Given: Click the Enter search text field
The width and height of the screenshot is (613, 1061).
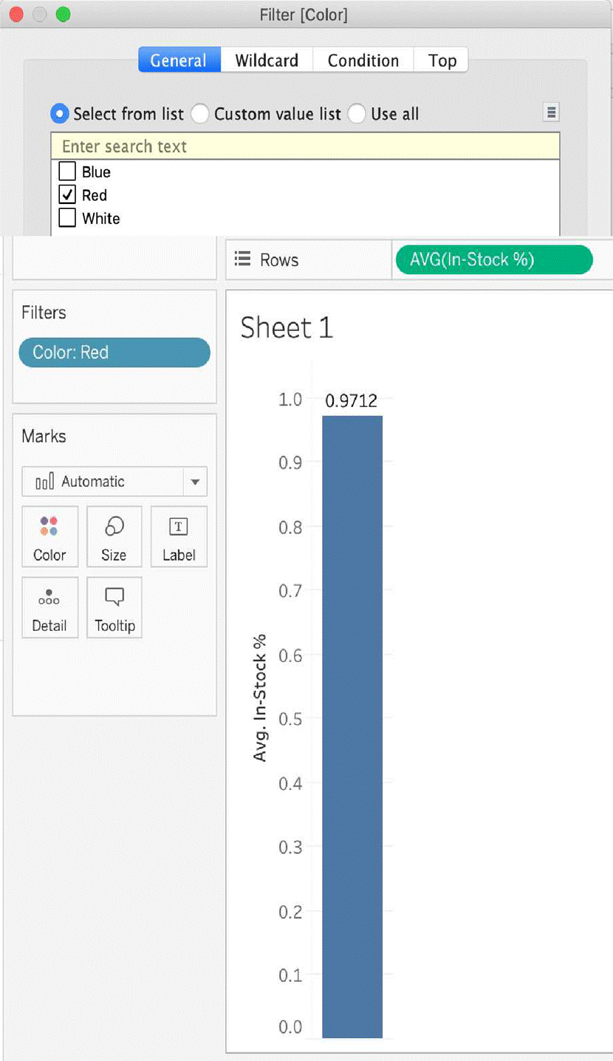Looking at the screenshot, I should tap(305, 146).
